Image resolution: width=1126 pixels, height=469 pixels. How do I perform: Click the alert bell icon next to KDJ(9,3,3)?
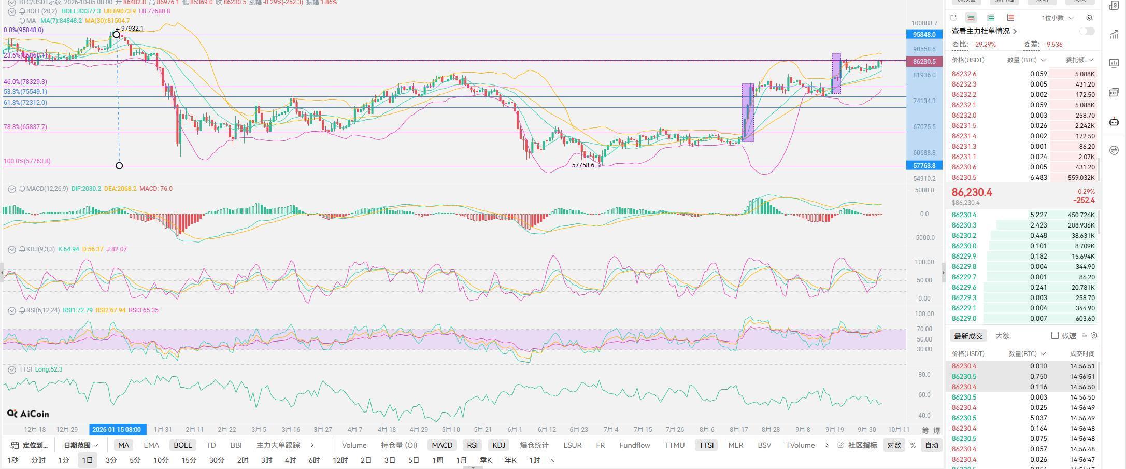(22, 249)
